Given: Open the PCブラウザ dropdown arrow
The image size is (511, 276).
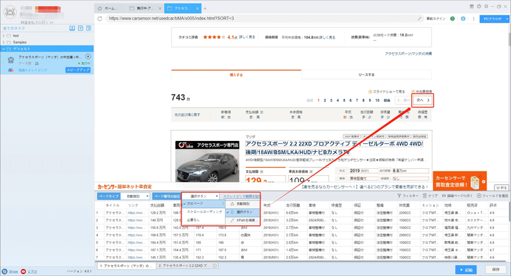Looking at the screenshot, I should click(507, 19).
